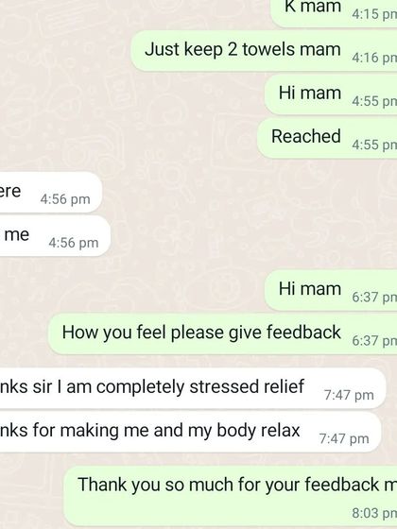The image size is (397, 529).
Task: Click the 4:55 pm timestamp beside 'Reached'
Action: pos(374,145)
